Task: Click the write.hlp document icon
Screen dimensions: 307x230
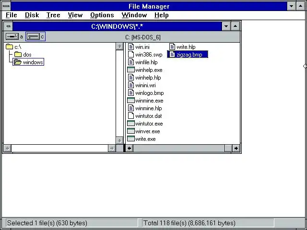Action: pos(172,47)
